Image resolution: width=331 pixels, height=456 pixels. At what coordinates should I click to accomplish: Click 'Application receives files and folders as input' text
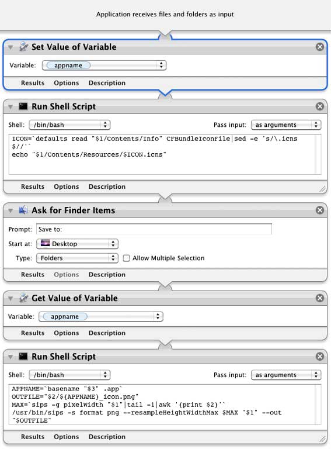pyautogui.click(x=165, y=14)
